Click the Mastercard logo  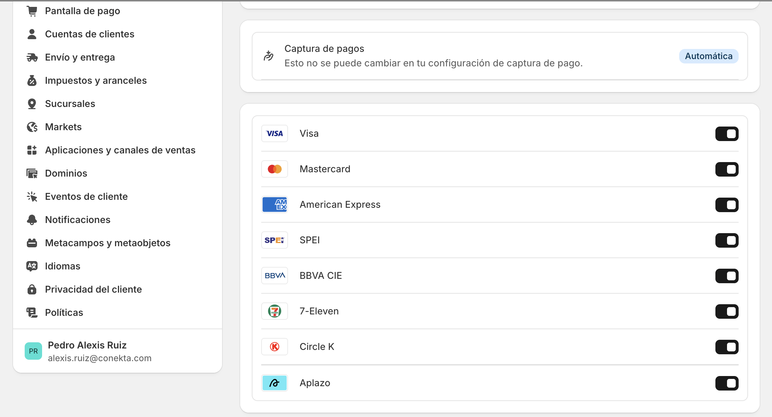click(x=275, y=169)
